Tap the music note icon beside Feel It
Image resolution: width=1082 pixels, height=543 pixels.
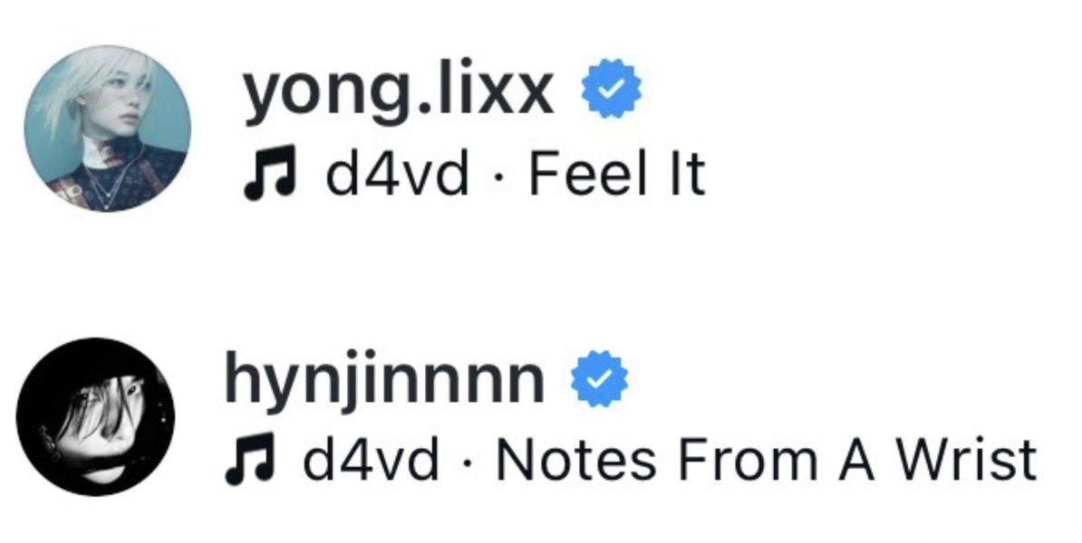270,172
